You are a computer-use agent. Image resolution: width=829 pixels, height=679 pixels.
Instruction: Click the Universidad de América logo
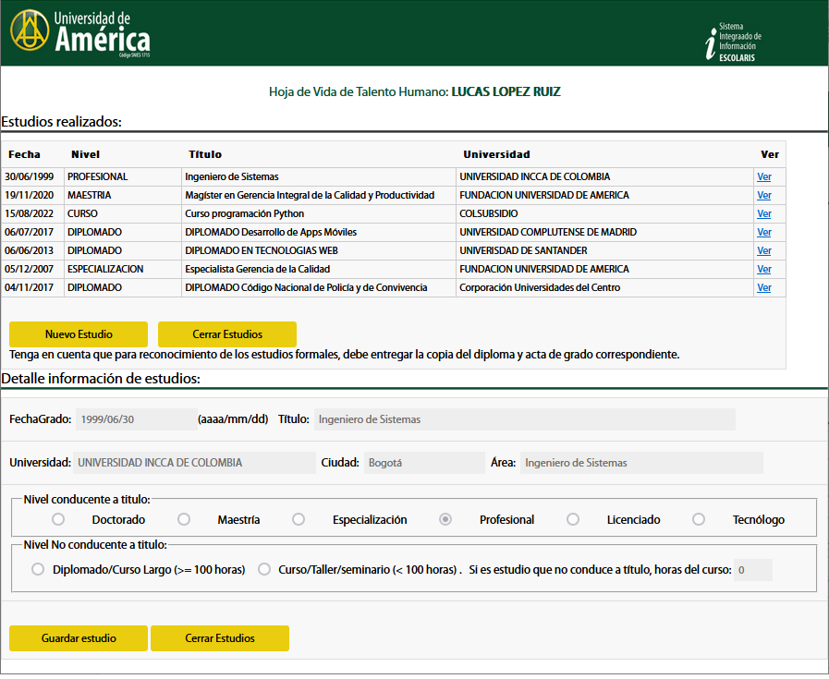coord(80,32)
